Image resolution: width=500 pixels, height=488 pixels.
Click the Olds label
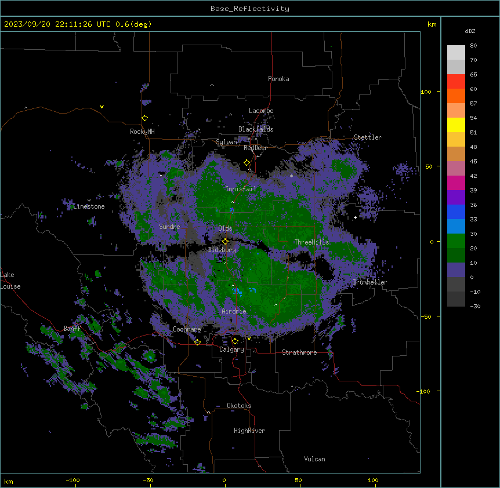click(x=225, y=228)
